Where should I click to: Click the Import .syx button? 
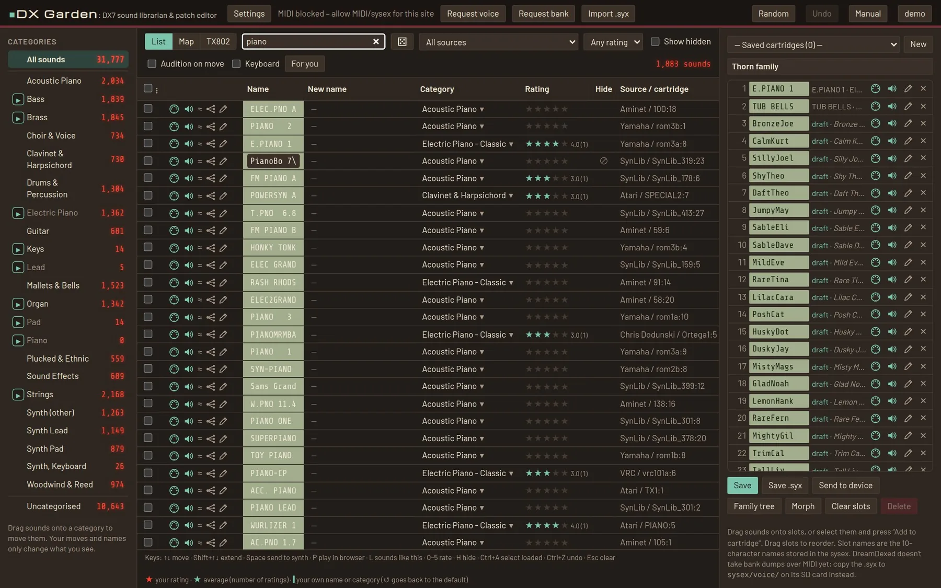[608, 14]
